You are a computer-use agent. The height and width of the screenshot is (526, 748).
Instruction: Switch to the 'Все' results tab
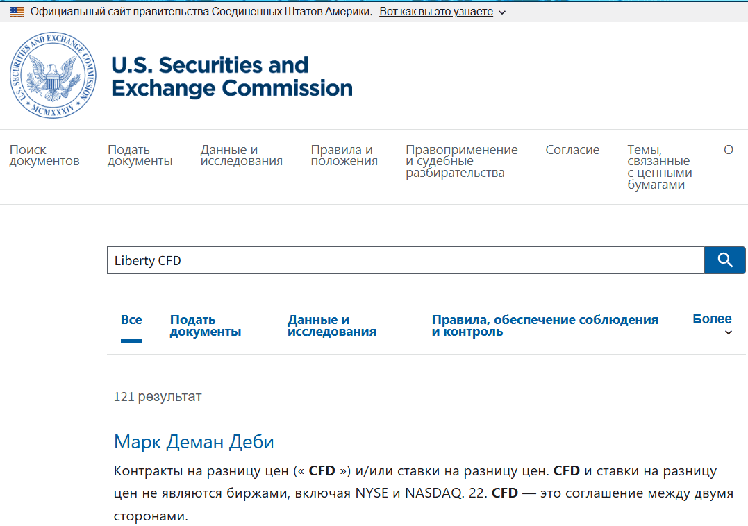point(131,319)
